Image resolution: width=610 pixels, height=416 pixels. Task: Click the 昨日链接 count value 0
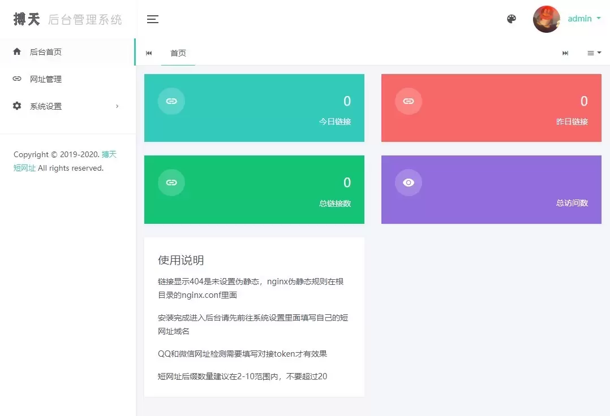pos(584,101)
